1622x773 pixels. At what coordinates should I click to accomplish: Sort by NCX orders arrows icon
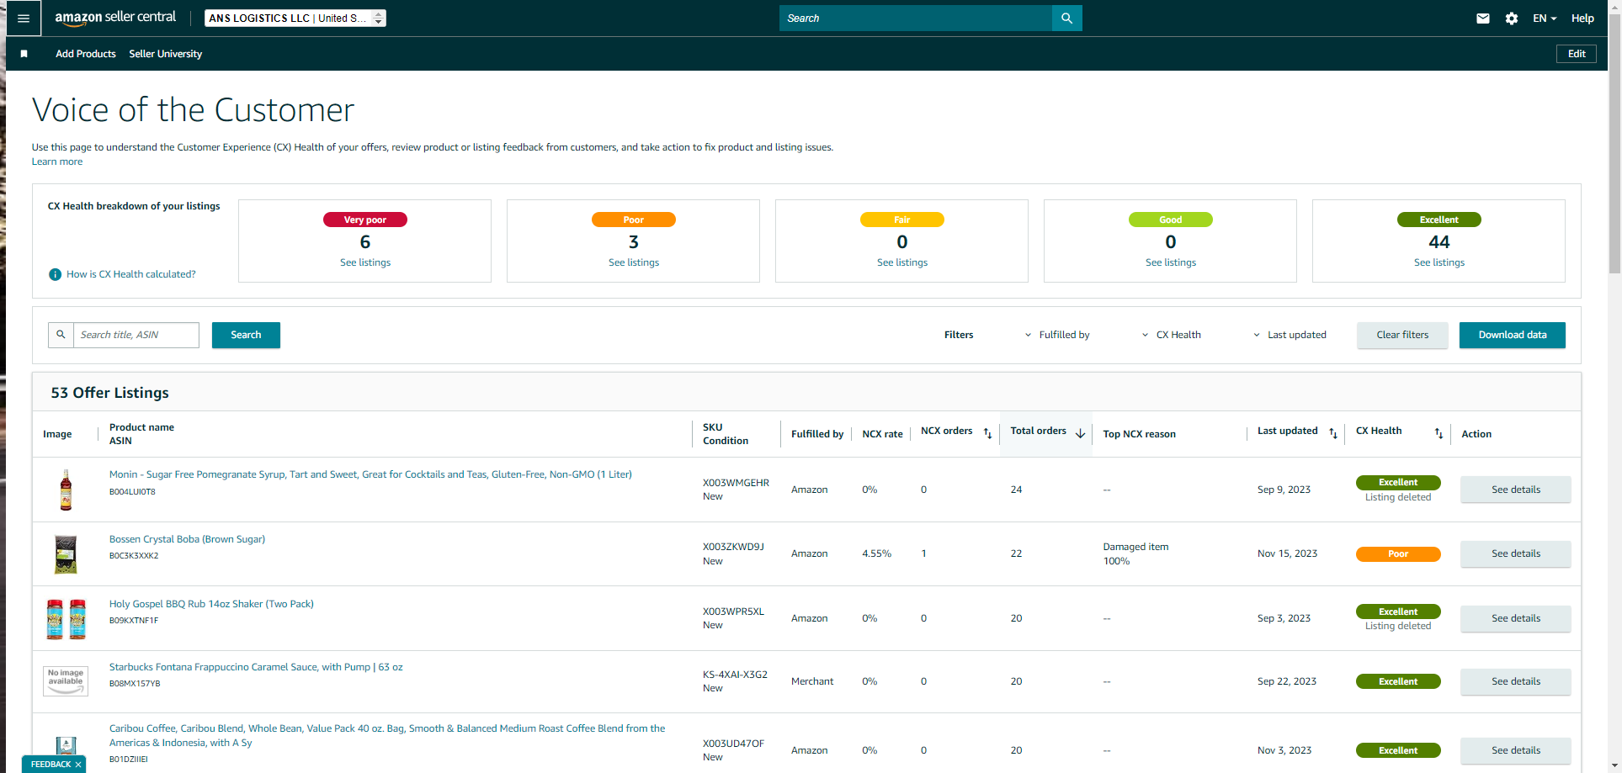click(987, 433)
